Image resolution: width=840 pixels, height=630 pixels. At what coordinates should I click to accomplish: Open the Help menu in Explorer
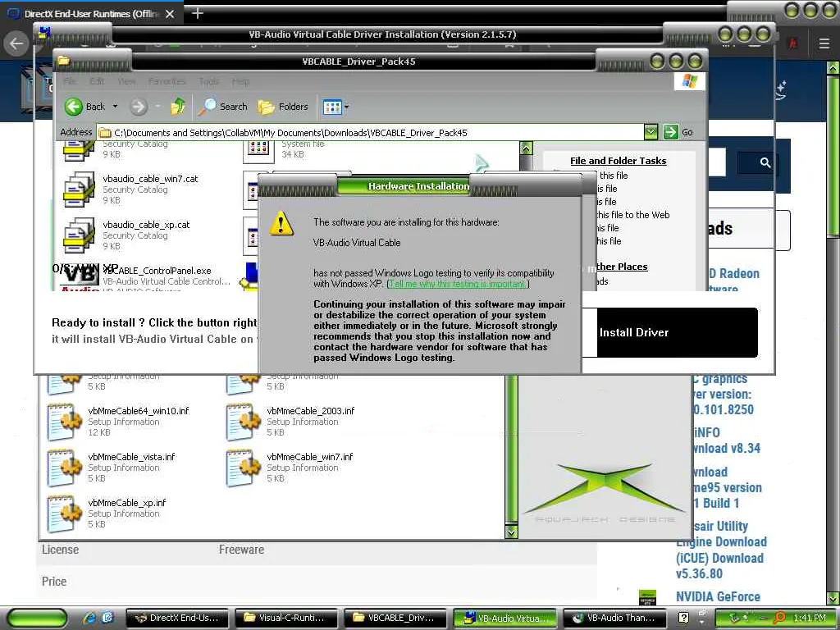(x=241, y=81)
